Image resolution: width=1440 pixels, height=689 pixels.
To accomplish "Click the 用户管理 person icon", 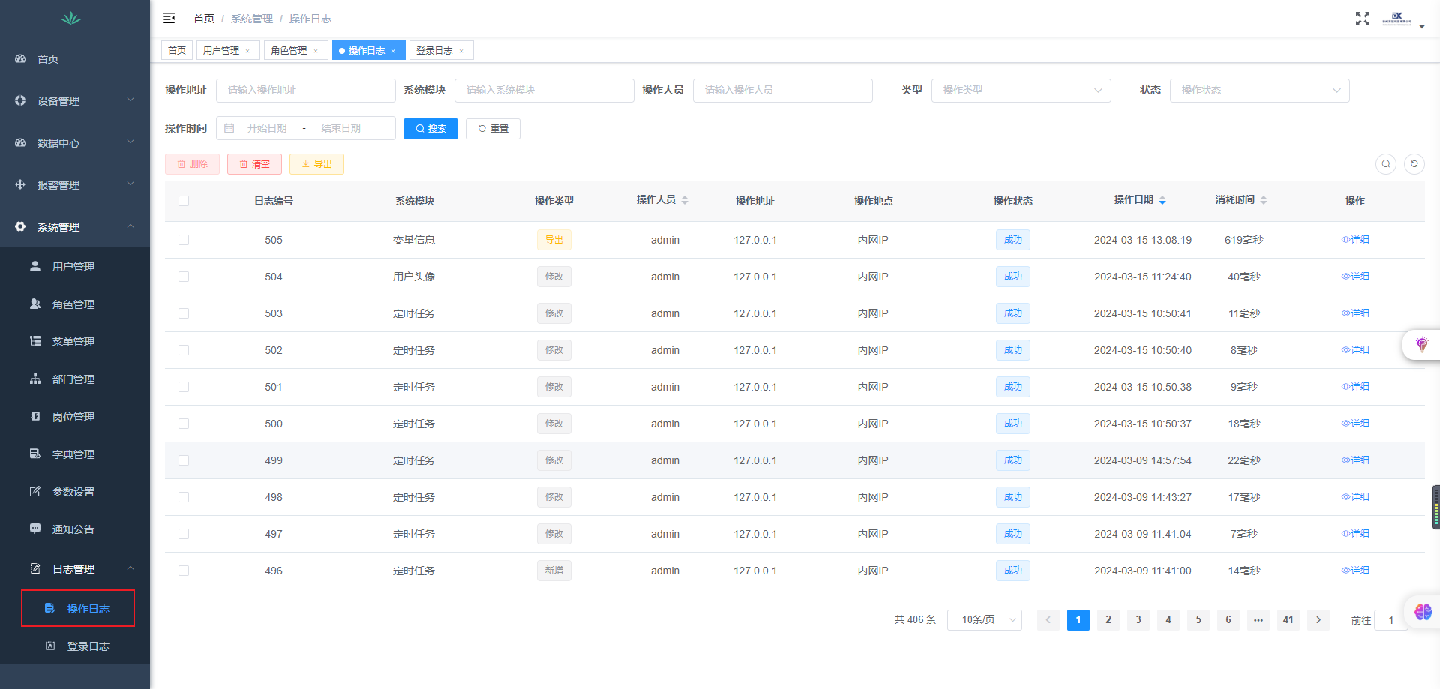I will coord(35,266).
